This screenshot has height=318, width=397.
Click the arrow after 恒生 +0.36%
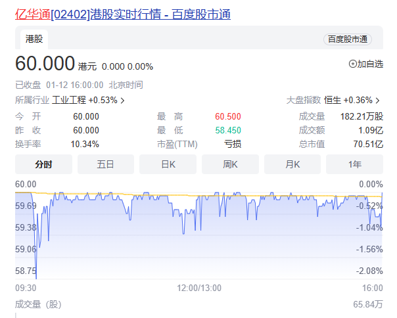point(378,101)
